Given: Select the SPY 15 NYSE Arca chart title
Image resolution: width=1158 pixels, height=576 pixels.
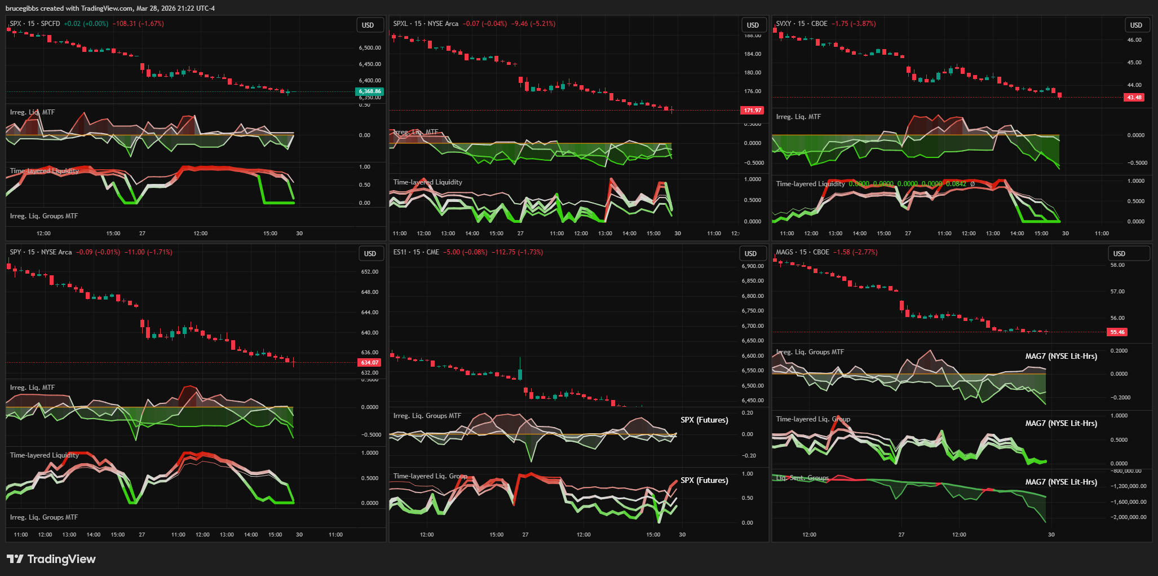Looking at the screenshot, I should (x=41, y=252).
